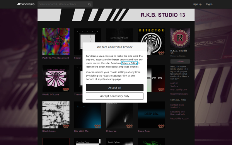
Task: Click Report this account link
Action: coord(180,119)
